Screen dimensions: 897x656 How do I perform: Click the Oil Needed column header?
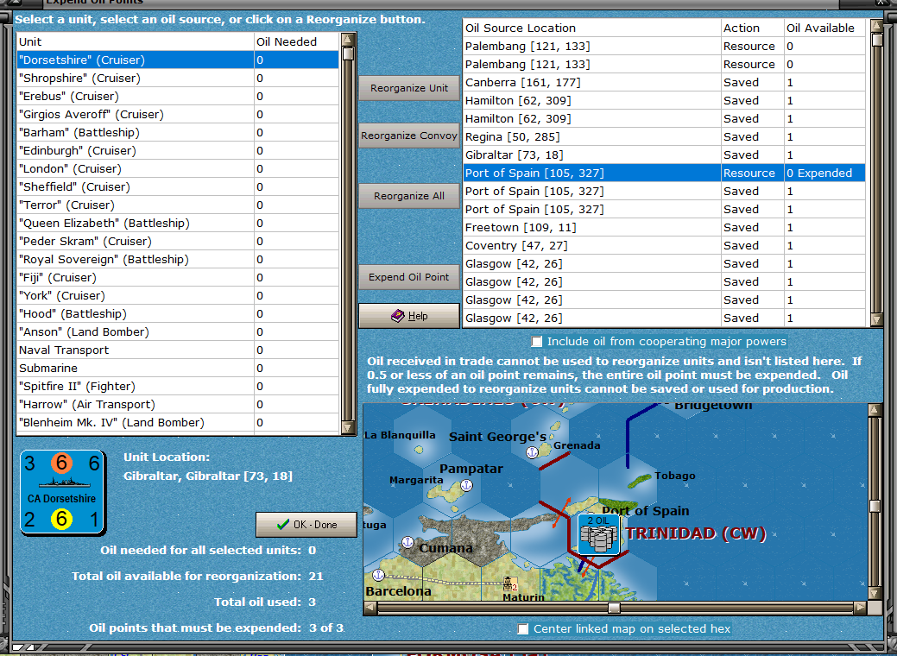(296, 41)
